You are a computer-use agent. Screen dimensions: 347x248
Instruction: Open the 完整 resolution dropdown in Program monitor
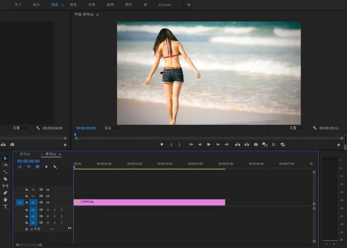pyautogui.click(x=298, y=128)
